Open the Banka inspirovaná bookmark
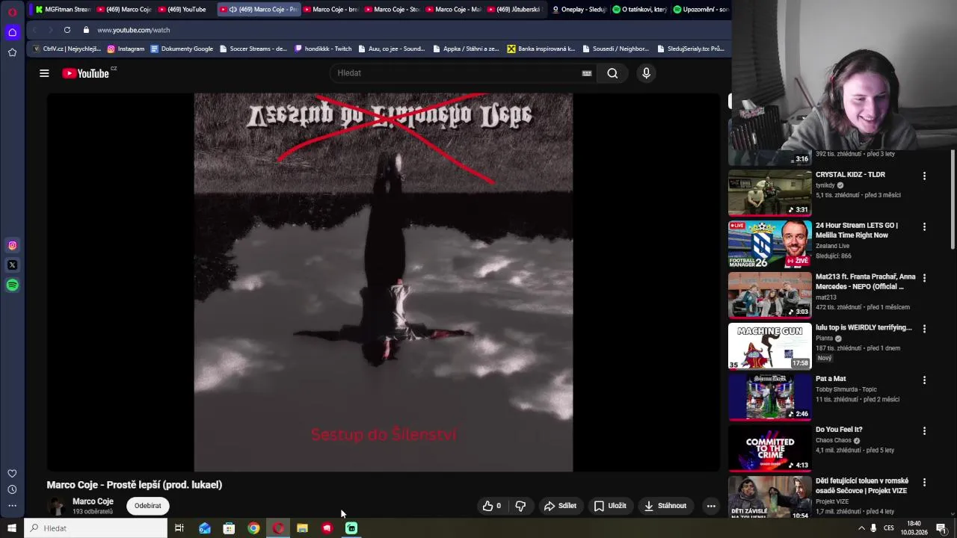 tap(541, 49)
